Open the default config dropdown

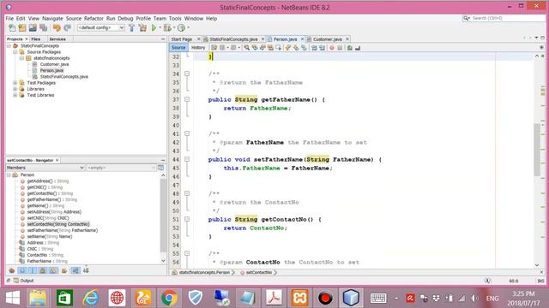tap(101, 27)
